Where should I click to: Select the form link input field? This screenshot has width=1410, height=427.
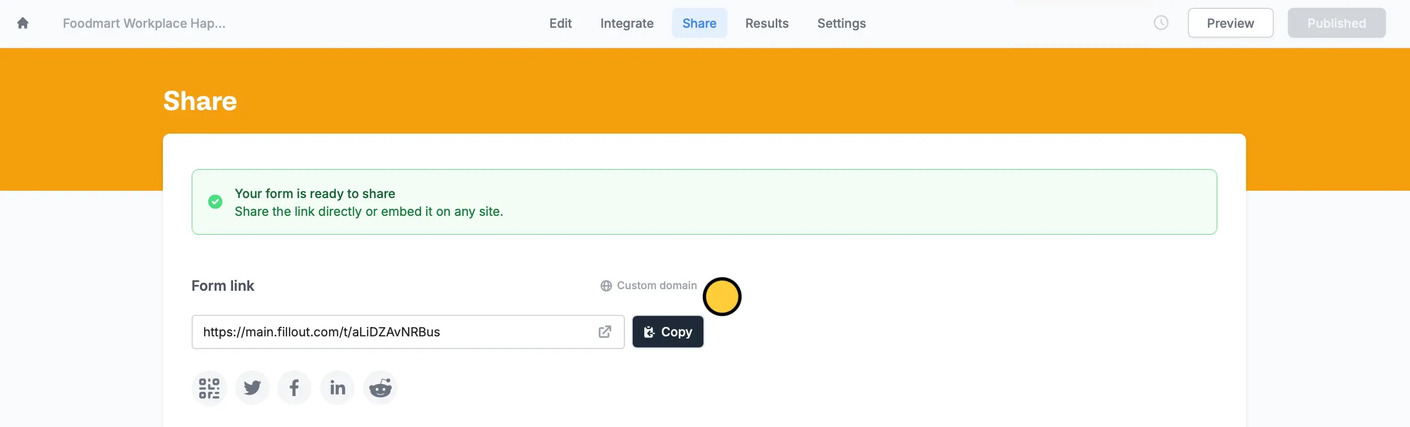pyautogui.click(x=383, y=331)
